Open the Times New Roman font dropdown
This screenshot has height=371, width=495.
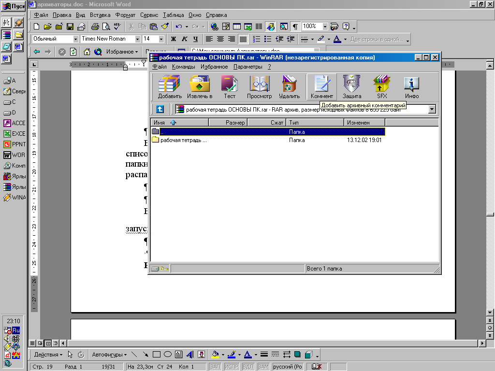pyautogui.click(x=137, y=39)
